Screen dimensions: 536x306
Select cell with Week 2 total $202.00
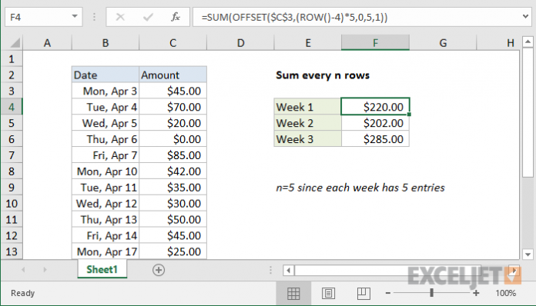coord(375,123)
